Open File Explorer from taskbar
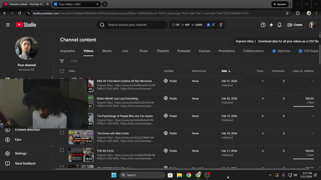Image resolution: width=321 pixels, height=180 pixels. [x=179, y=175]
